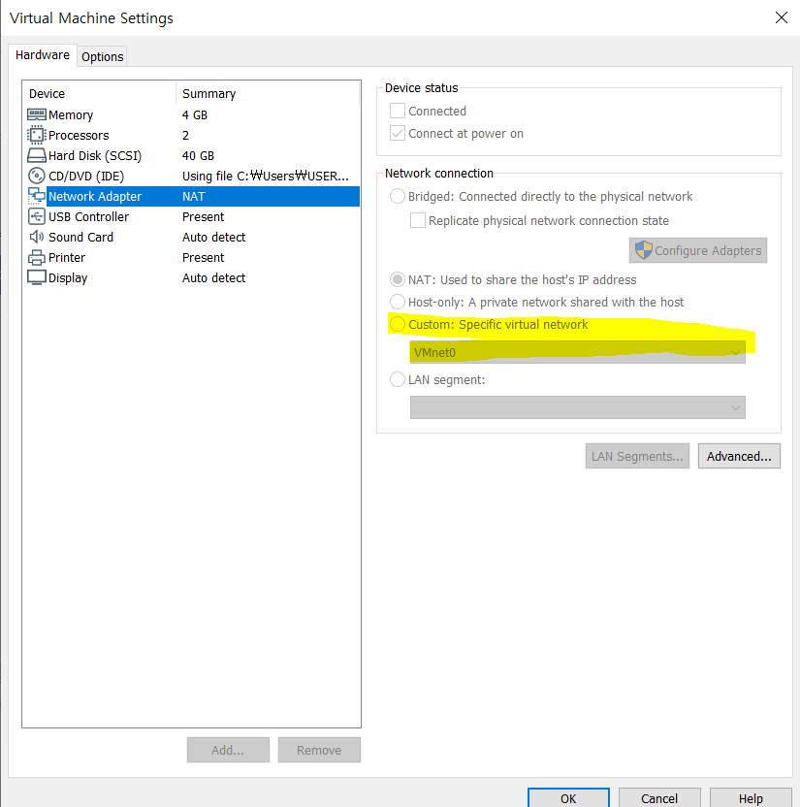Click the Display monitor icon
The image size is (800, 807).
click(x=37, y=277)
